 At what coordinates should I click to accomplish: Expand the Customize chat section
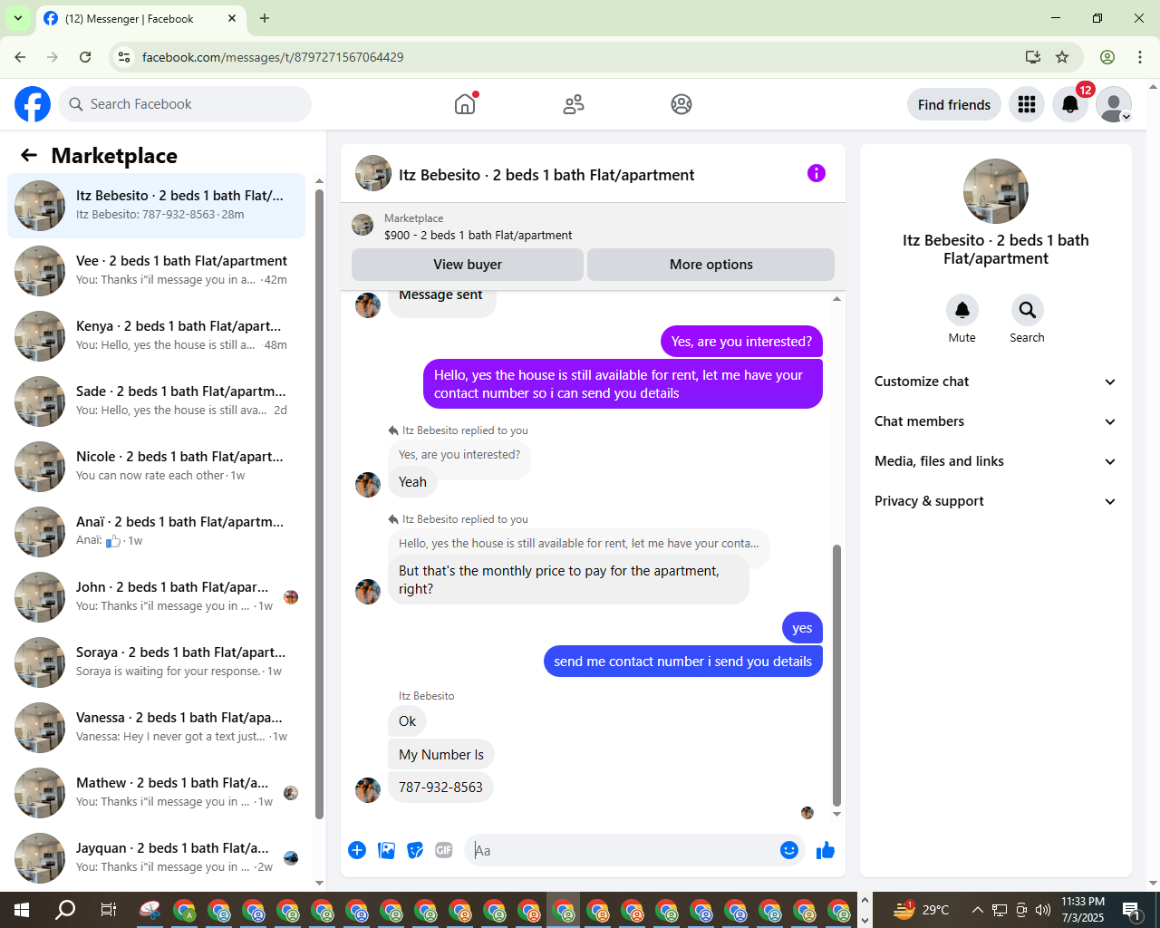click(995, 382)
